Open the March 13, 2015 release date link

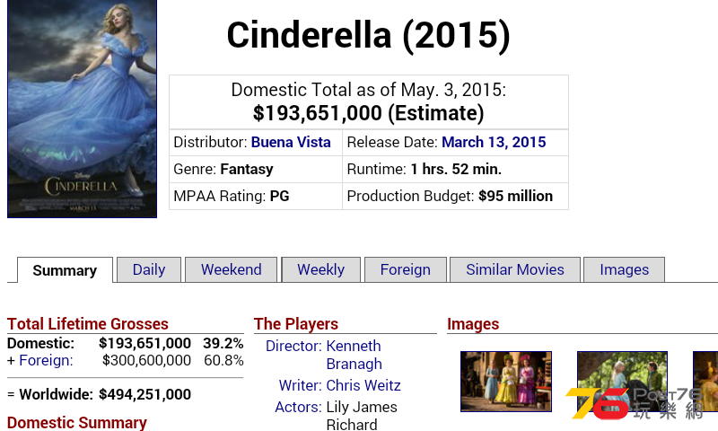pos(494,142)
